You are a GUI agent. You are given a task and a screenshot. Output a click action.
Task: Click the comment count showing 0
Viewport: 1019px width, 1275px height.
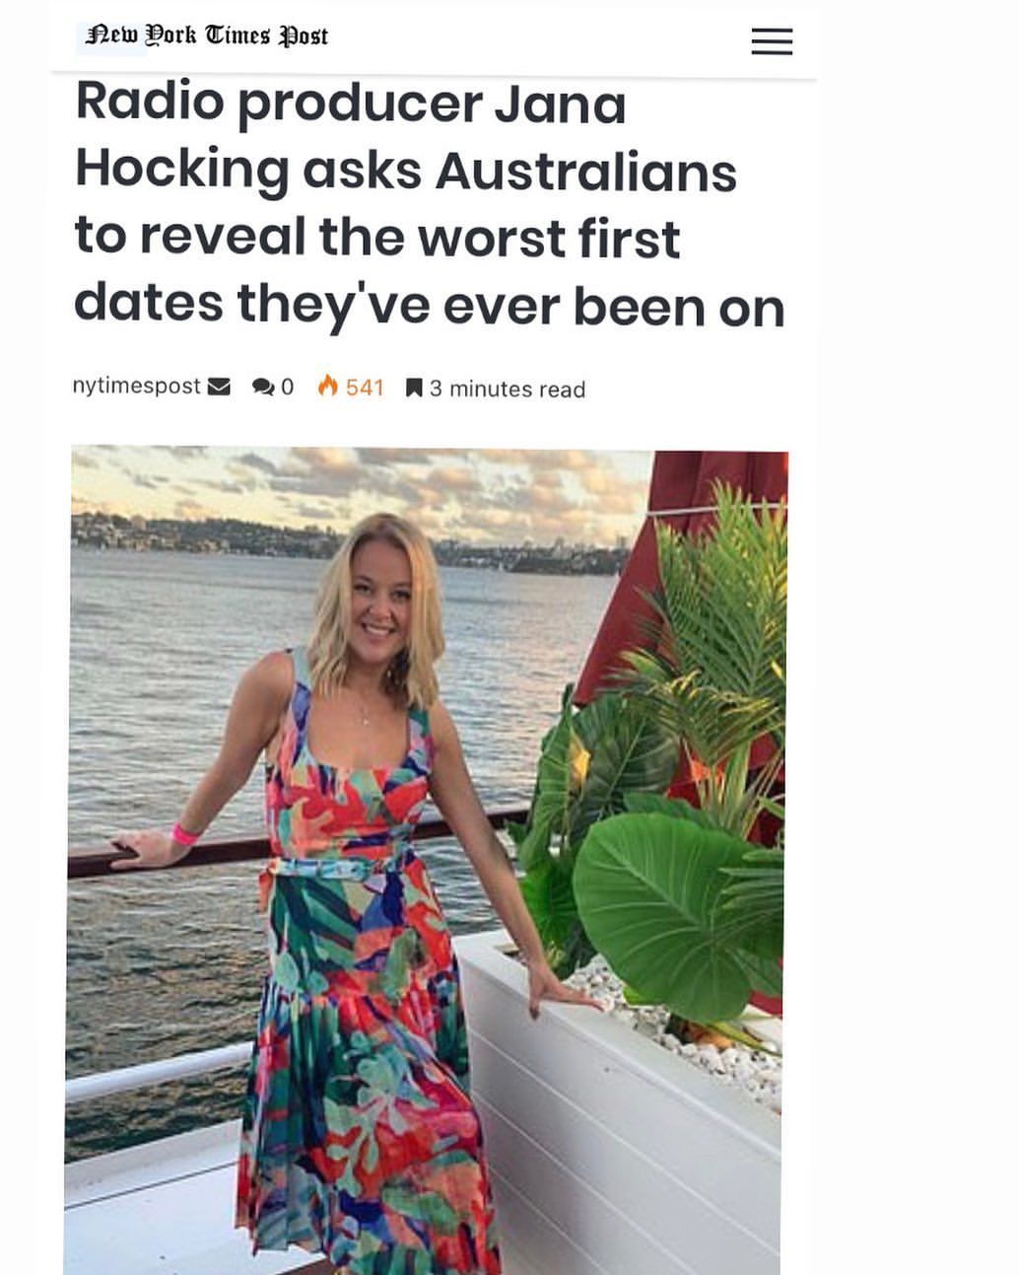point(288,388)
